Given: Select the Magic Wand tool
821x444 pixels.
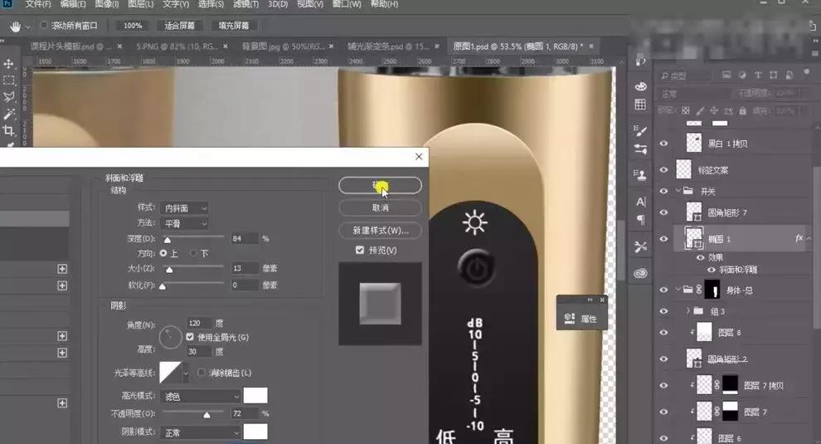Looking at the screenshot, I should click(x=9, y=114).
